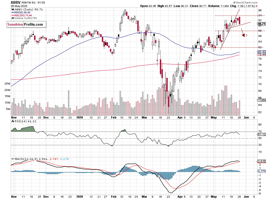Click the blue 0.170 histogram value in MACD legend
266x199 pixels.
click(64, 159)
